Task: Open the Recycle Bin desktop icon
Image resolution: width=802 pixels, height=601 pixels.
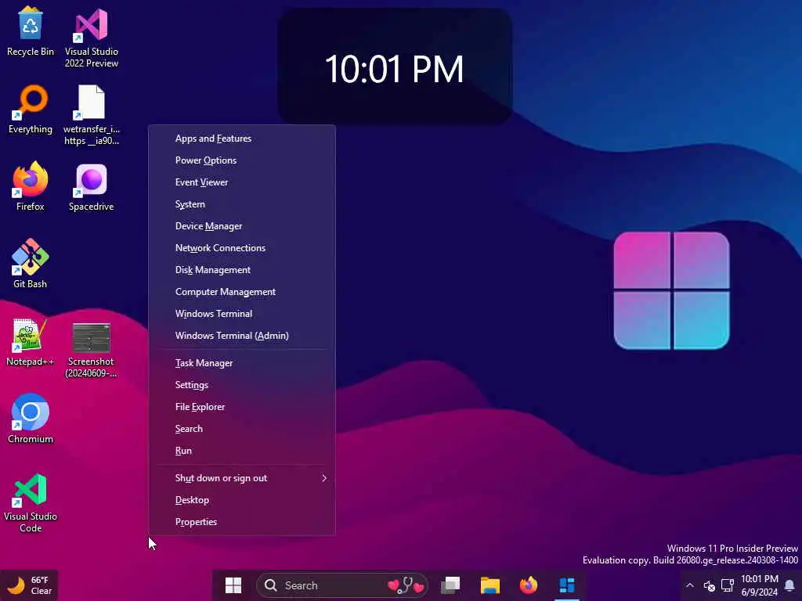Action: click(x=31, y=31)
